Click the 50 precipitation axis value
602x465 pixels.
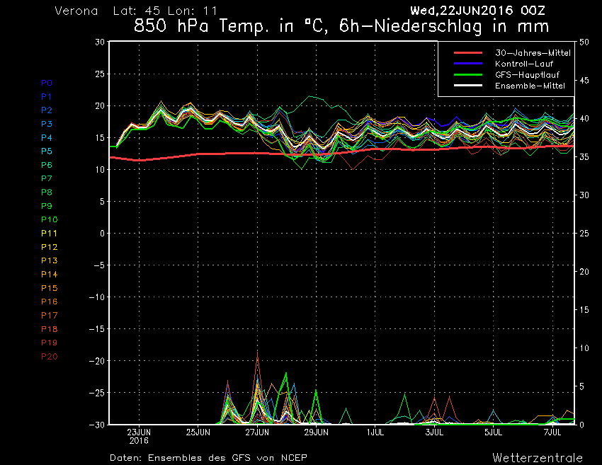click(584, 42)
